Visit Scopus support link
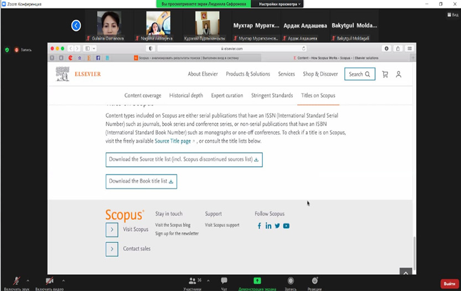The image size is (461, 291). point(222,225)
